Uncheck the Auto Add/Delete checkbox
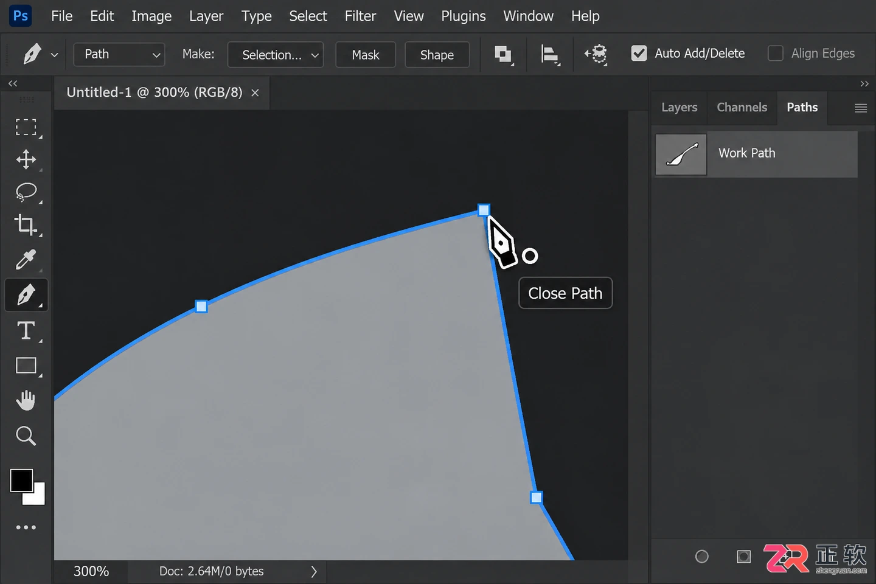Screen dimensions: 876x584 tap(639, 54)
